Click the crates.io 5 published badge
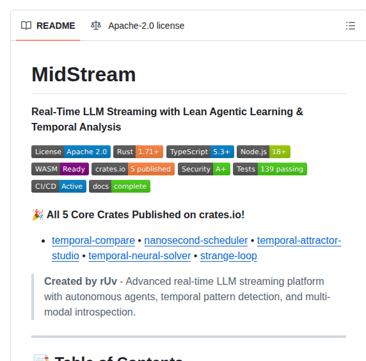This screenshot has height=361, width=366. point(133,169)
